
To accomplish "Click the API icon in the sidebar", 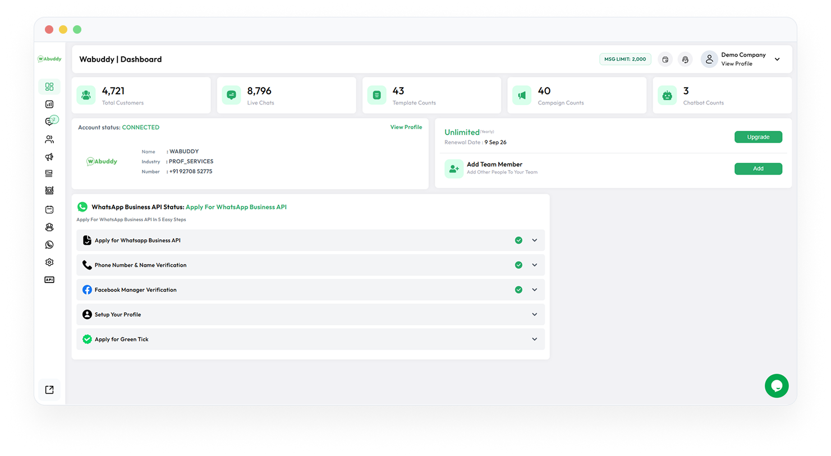I will 49,279.
